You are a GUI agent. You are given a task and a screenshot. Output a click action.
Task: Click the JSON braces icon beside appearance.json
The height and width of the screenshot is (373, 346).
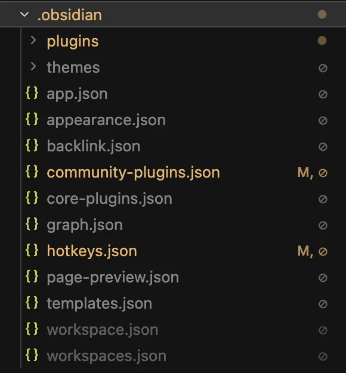[32, 119]
